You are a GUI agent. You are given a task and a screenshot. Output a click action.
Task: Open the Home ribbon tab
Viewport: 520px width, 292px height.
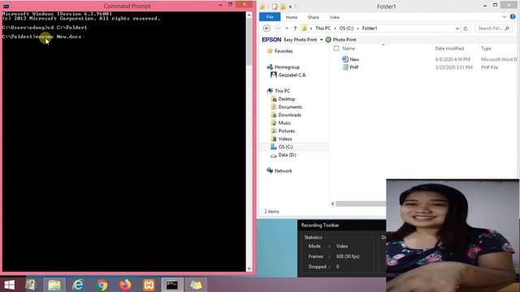[291, 17]
